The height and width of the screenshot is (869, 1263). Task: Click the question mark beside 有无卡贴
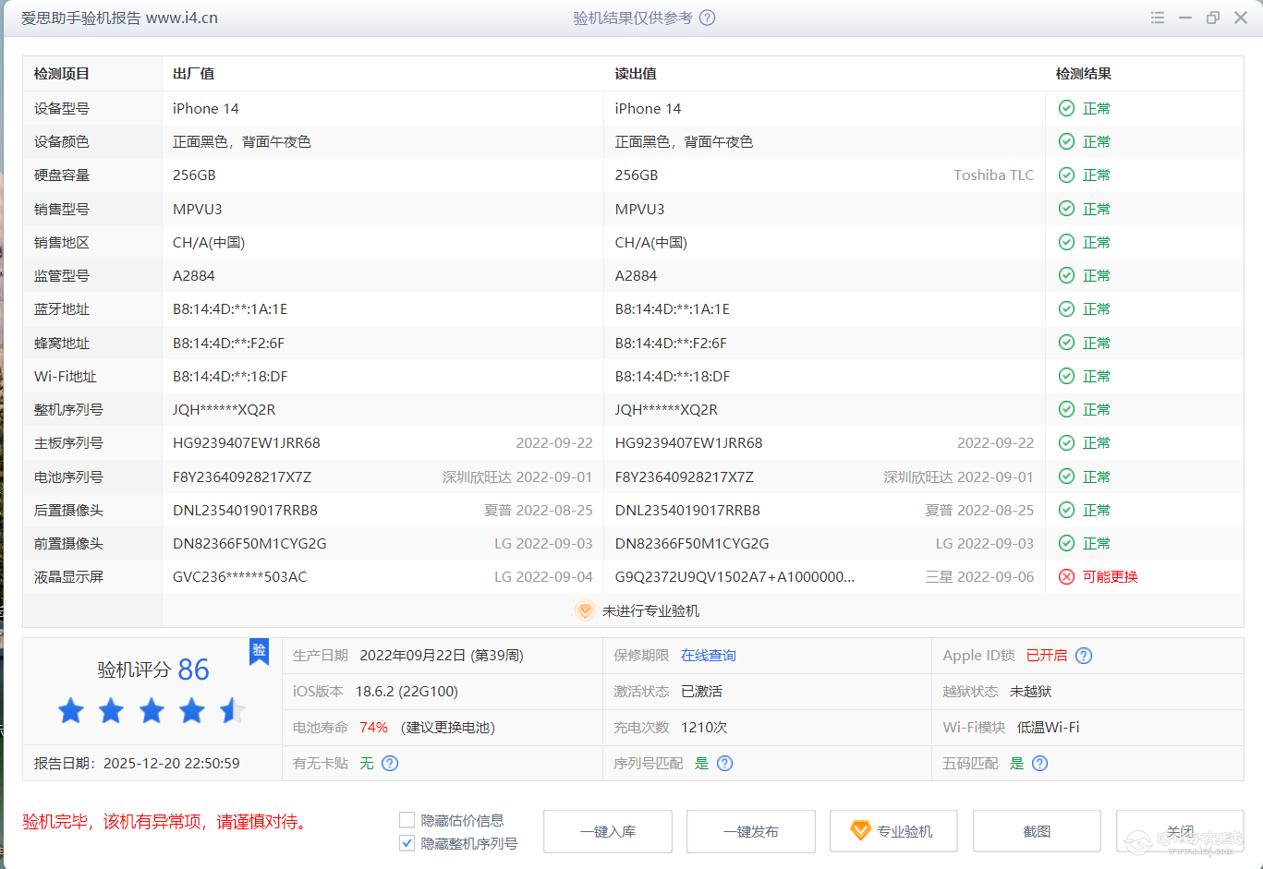388,764
